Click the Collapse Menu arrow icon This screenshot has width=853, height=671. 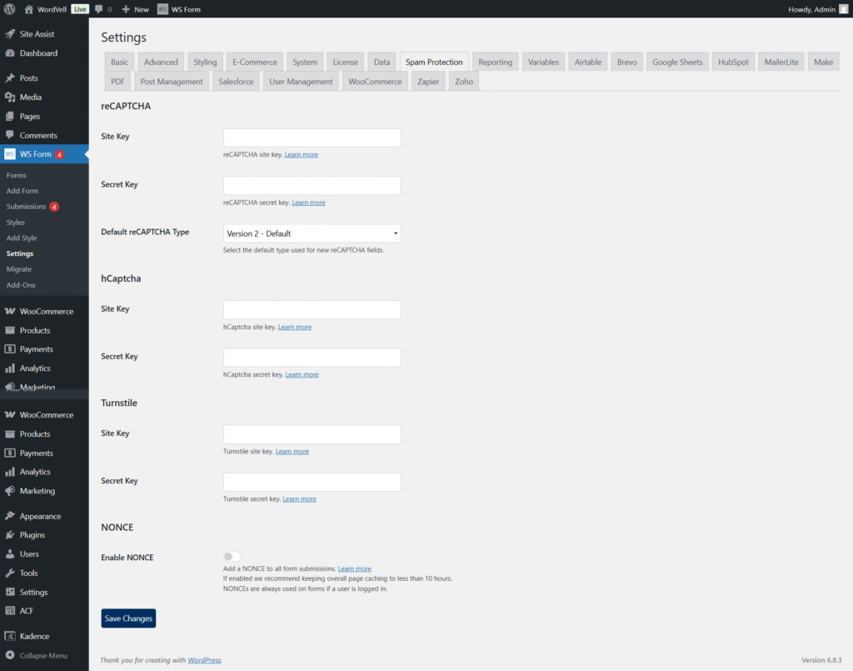pyautogui.click(x=10, y=655)
